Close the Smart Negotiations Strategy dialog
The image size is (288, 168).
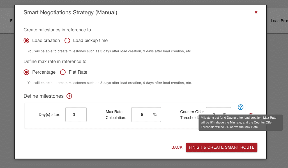256,12
